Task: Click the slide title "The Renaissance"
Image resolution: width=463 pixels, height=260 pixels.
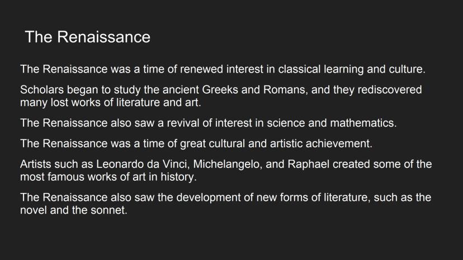Action: pos(88,37)
